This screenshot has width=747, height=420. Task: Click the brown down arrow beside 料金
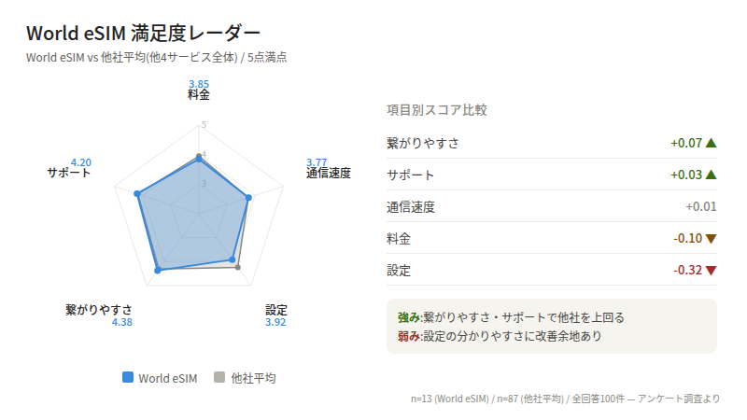coord(711,239)
